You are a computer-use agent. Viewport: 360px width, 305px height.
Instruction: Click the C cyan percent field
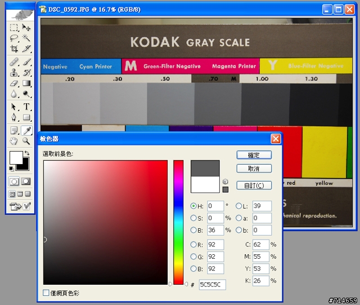coord(261,245)
